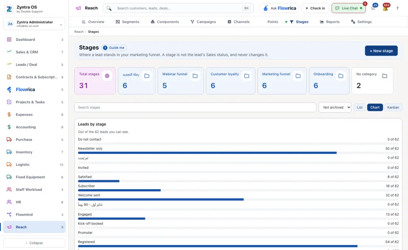Expand the Zyntra Administrator account menu
The image size is (408, 250).
34,24
